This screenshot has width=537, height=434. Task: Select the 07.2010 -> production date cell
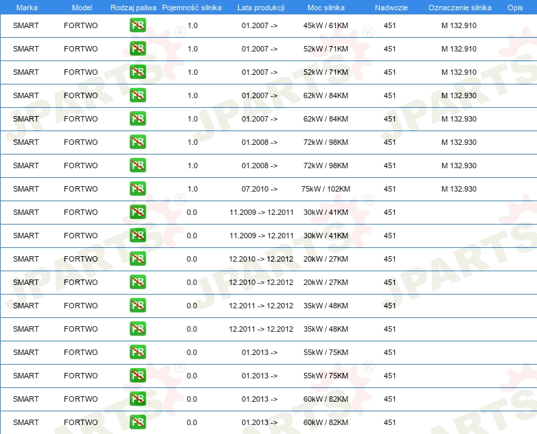(x=260, y=189)
